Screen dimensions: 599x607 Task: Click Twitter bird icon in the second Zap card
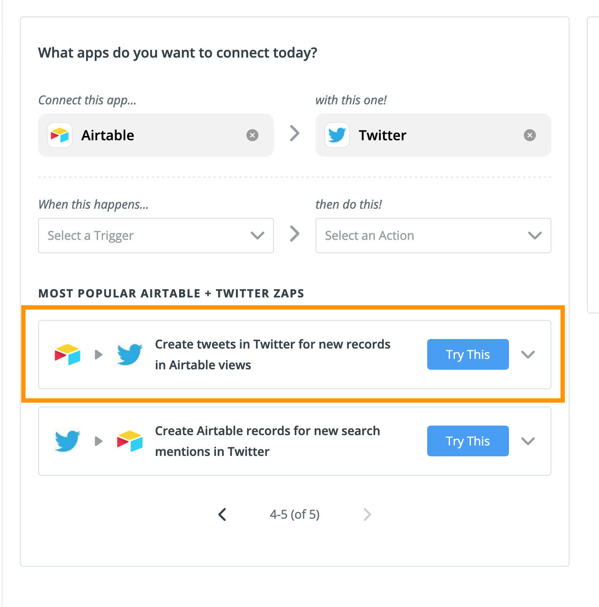coord(68,441)
